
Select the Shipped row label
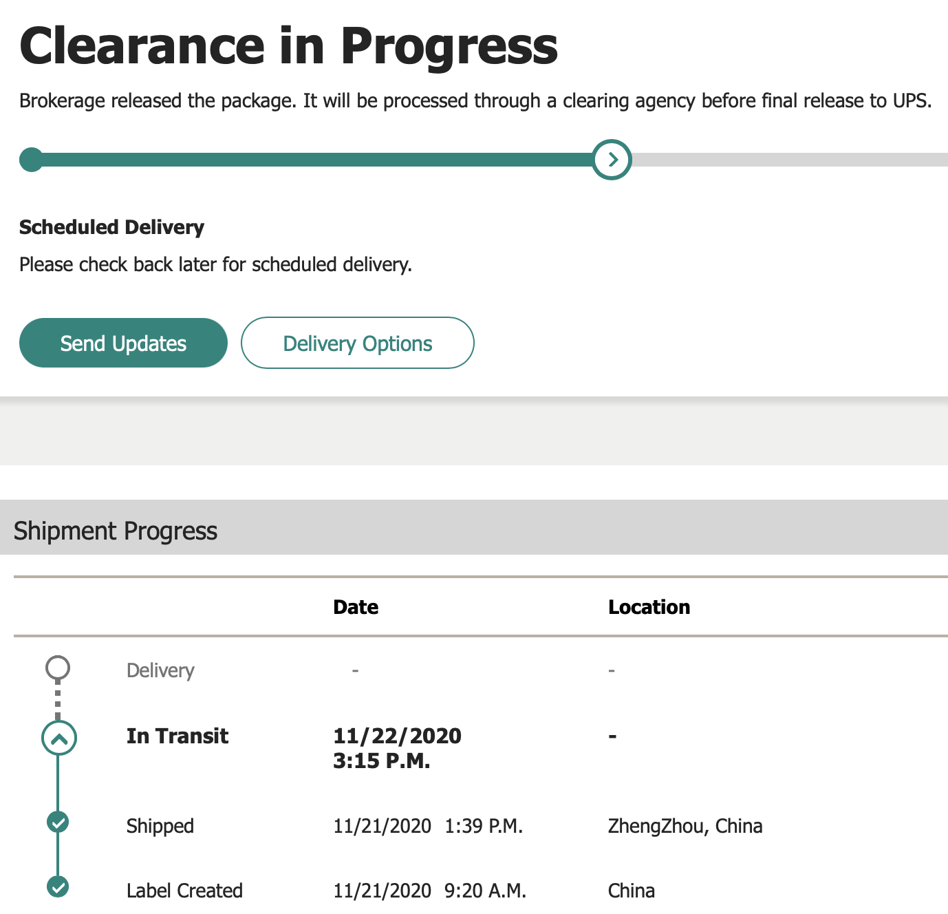coord(160,826)
